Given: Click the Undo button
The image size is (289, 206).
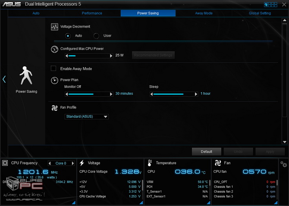Looking at the screenshot, I should point(238,152).
